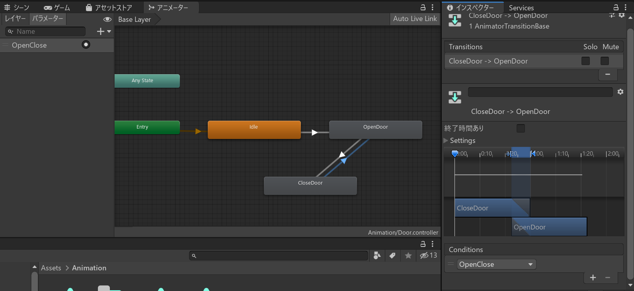Screen dimensions: 634x291
Task: Switch to the レイヤー tab
Action: click(15, 19)
